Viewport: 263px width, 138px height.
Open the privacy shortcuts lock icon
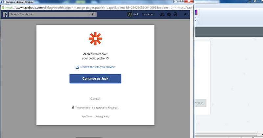pyautogui.click(x=186, y=14)
